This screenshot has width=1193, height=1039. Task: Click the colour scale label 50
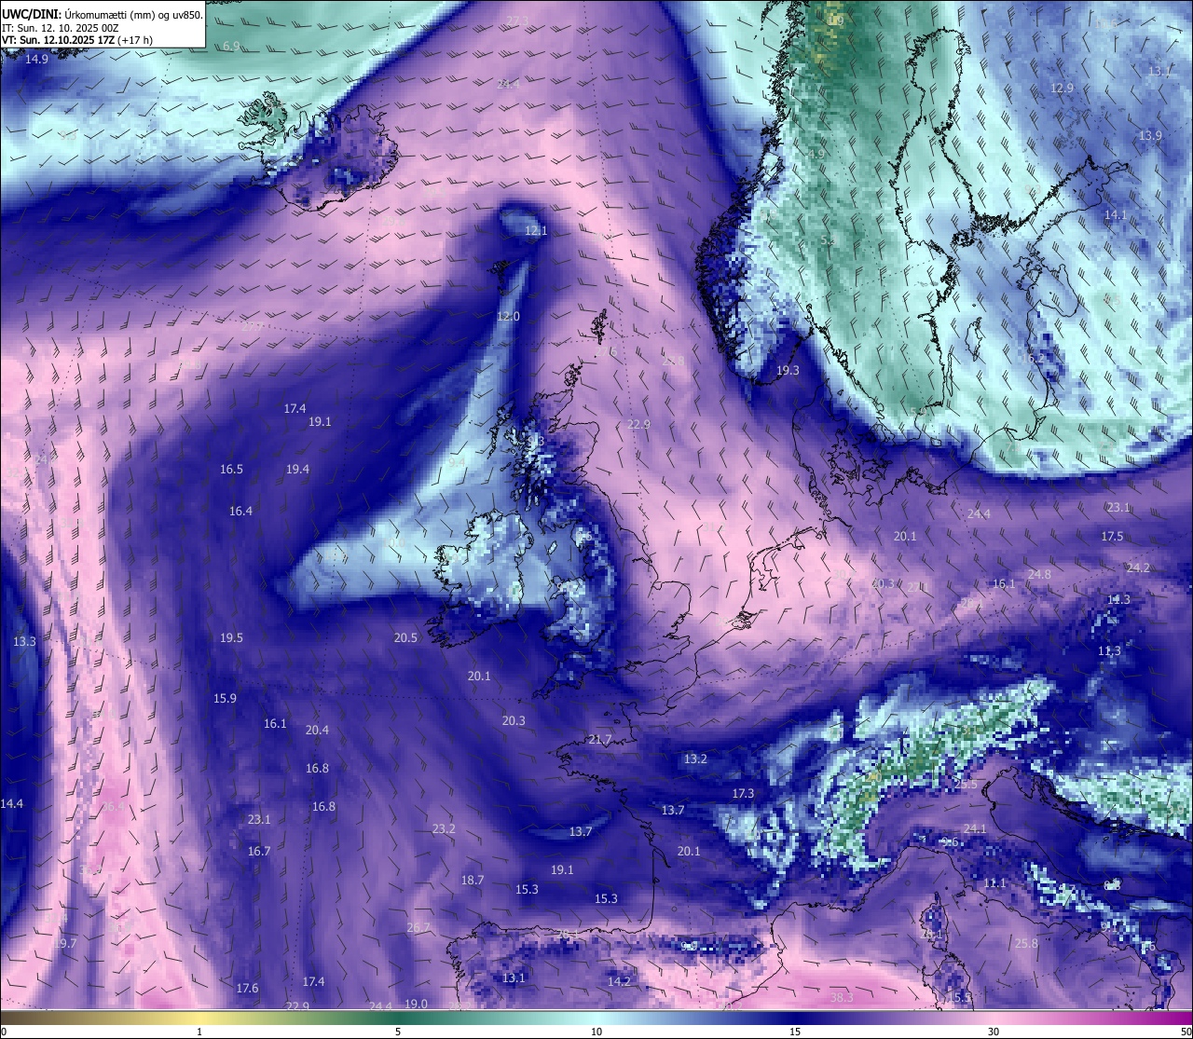point(1186,1032)
